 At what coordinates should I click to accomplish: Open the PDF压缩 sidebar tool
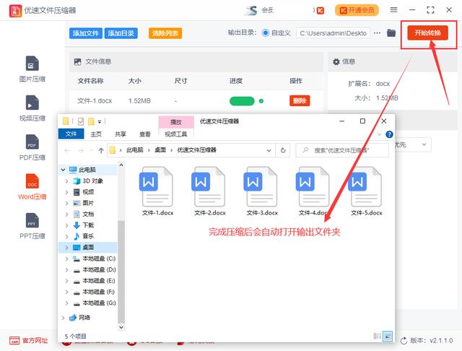click(32, 142)
